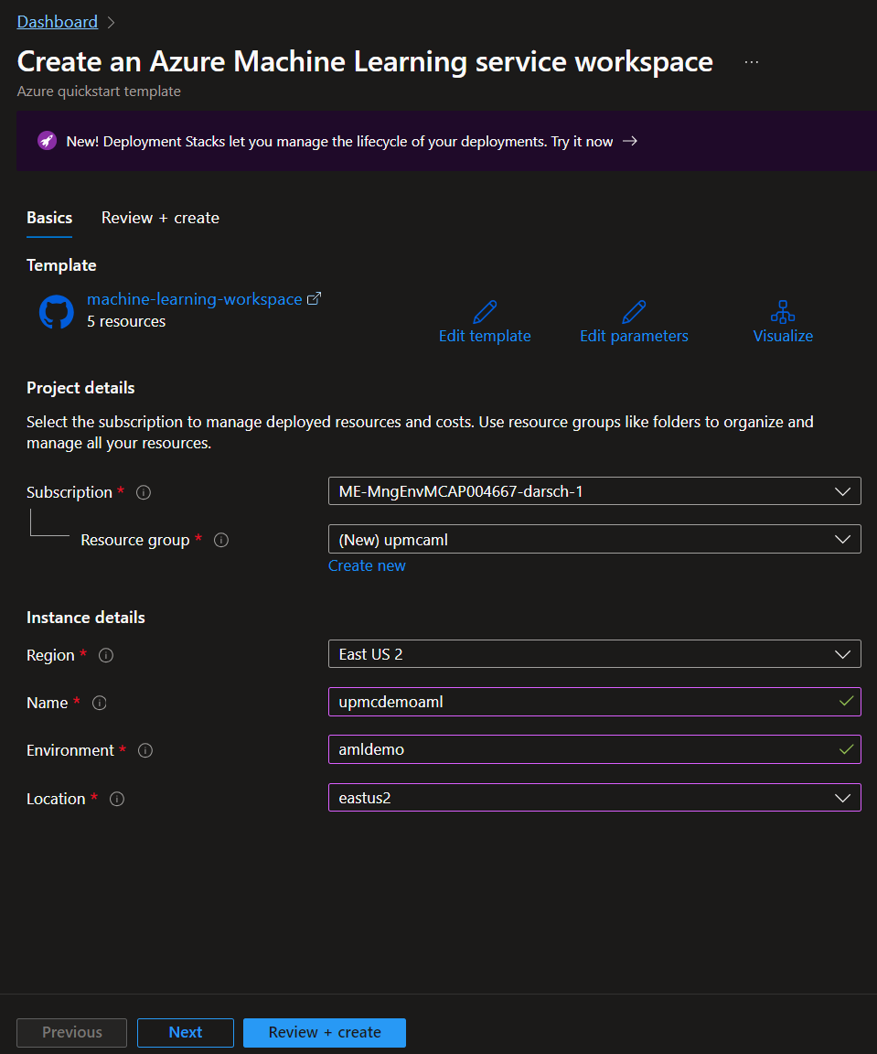Click the 'Template' heading
Image resolution: width=877 pixels, height=1054 pixels.
pyautogui.click(x=61, y=265)
